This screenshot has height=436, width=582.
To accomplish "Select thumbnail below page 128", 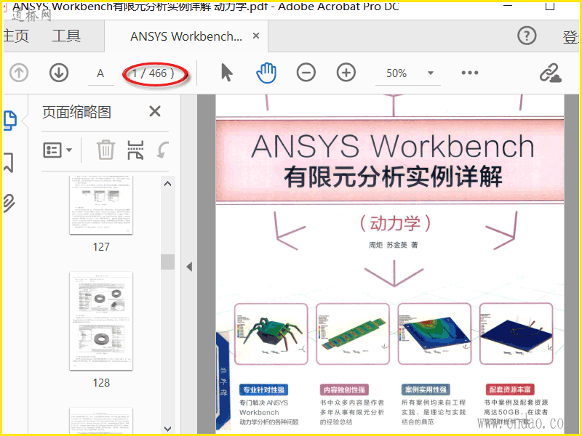I will click(x=101, y=421).
